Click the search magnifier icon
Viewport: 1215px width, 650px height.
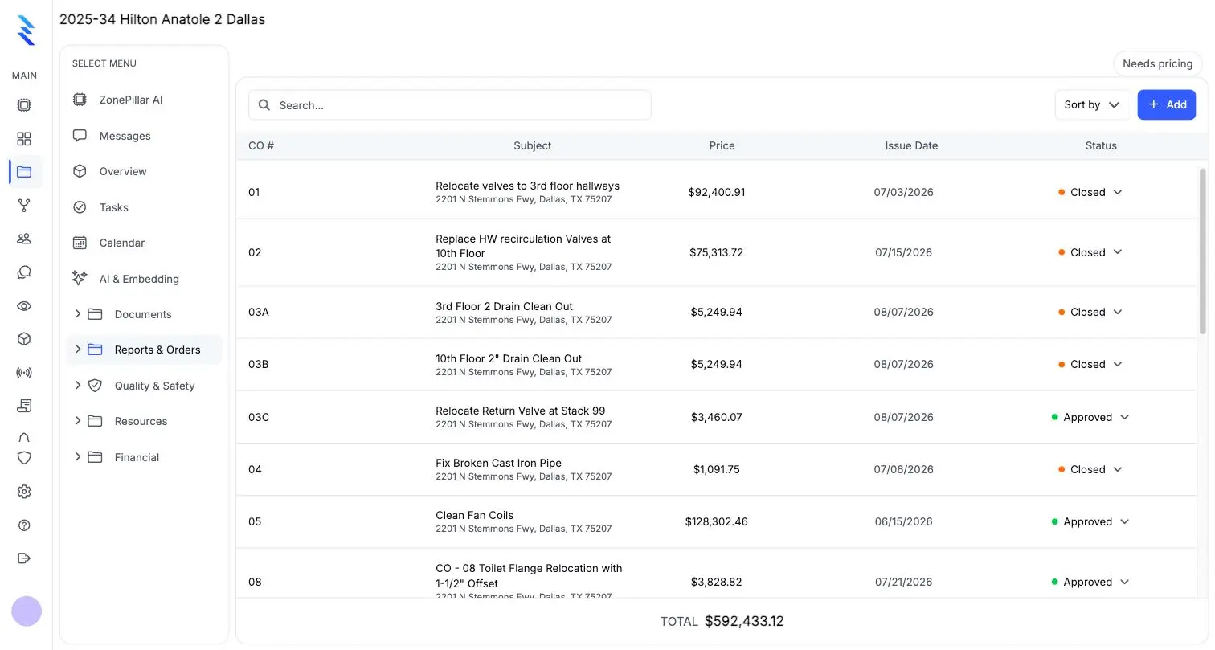[264, 105]
